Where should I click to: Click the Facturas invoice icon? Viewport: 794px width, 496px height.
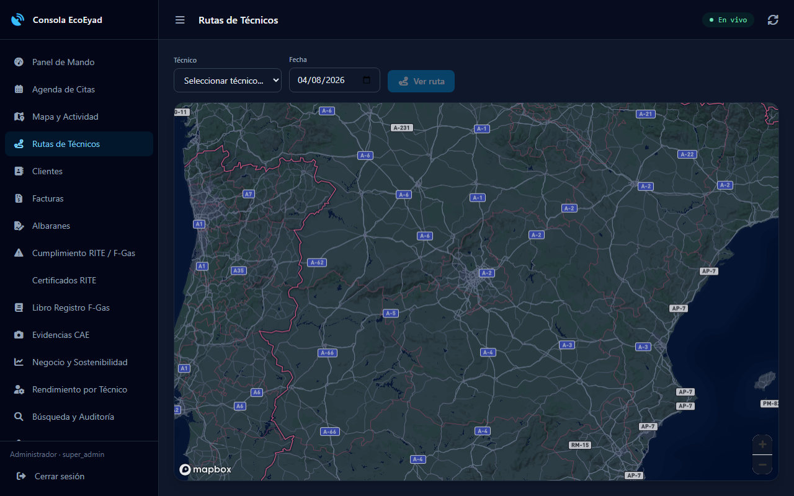[19, 198]
